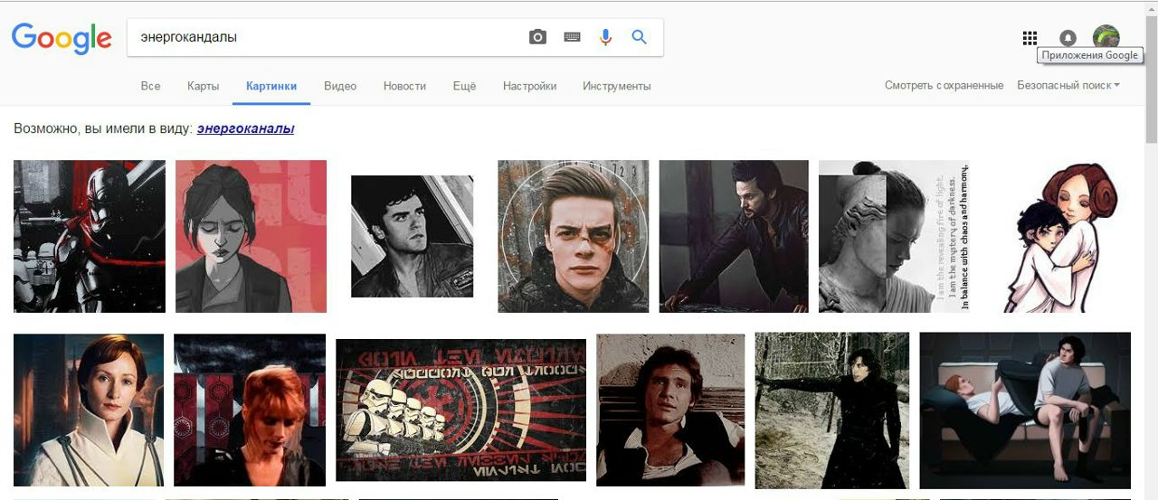Start voice search with microphone icon
This screenshot has width=1158, height=500.
point(605,37)
